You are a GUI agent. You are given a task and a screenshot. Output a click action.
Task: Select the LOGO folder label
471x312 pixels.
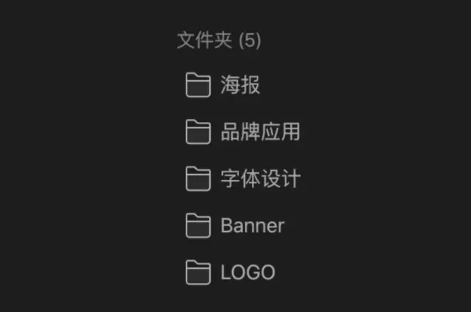tap(248, 272)
